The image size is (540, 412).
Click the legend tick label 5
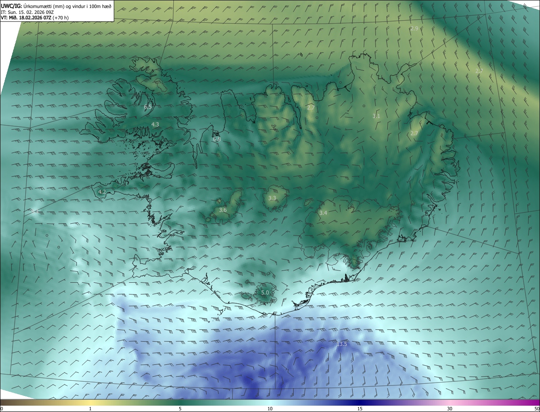tap(180, 409)
